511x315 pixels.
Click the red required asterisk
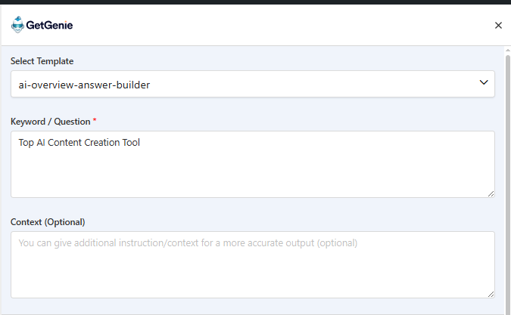pyautogui.click(x=95, y=122)
